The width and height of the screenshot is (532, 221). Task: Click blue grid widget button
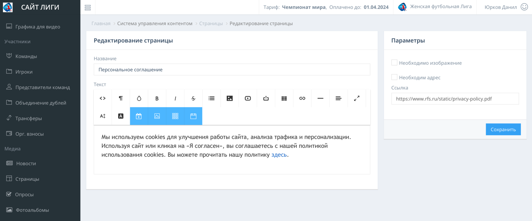click(x=175, y=116)
